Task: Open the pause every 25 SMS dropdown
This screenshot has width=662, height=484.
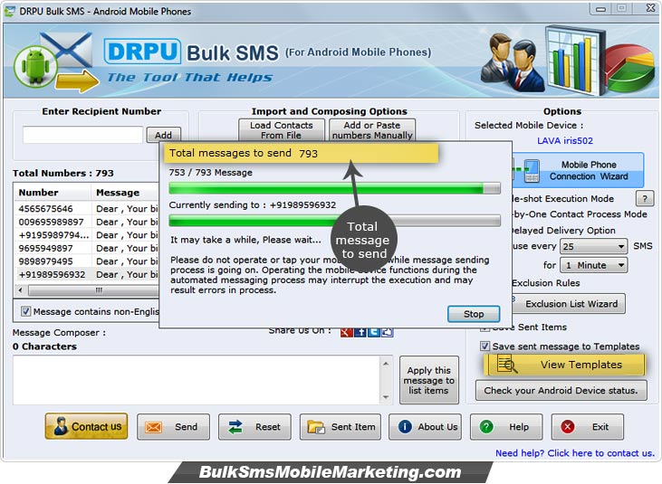Action: [x=593, y=246]
